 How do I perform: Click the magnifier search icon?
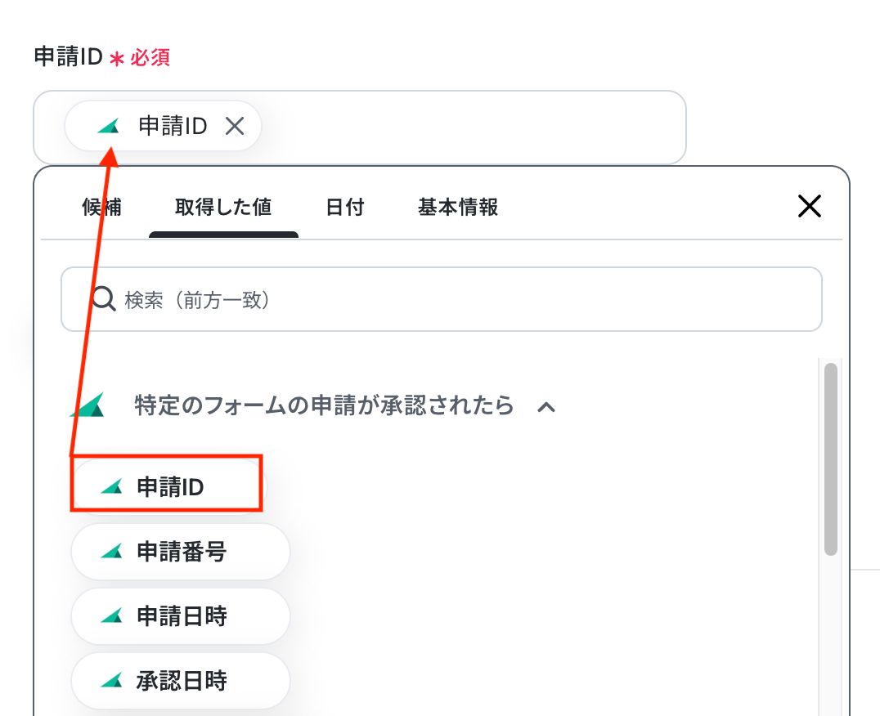click(104, 299)
